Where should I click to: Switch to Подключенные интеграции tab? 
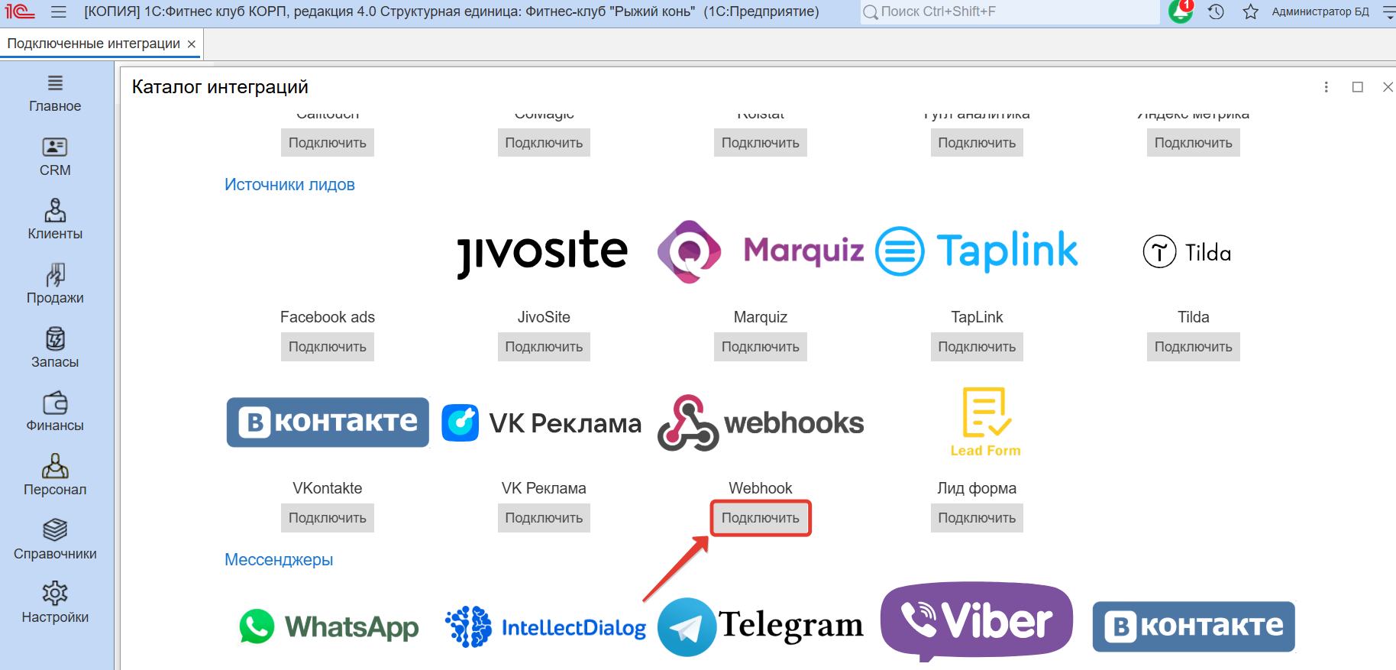click(x=93, y=44)
